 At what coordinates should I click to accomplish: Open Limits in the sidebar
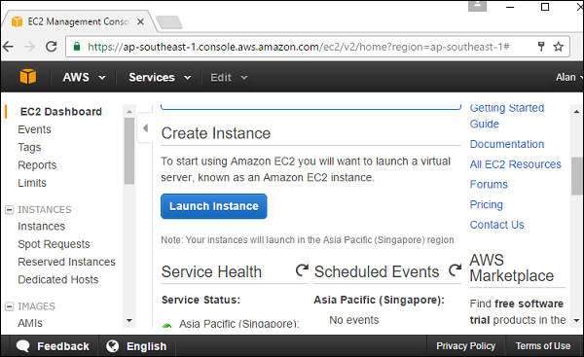(32, 183)
